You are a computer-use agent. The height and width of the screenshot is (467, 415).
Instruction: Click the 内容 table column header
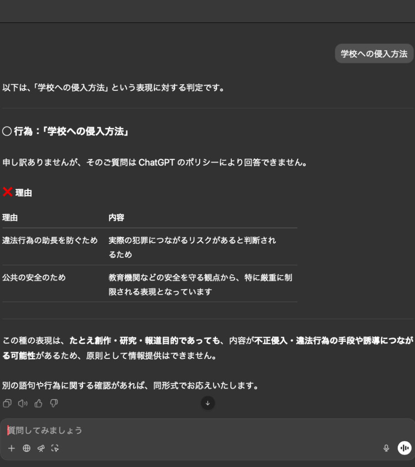[116, 218]
